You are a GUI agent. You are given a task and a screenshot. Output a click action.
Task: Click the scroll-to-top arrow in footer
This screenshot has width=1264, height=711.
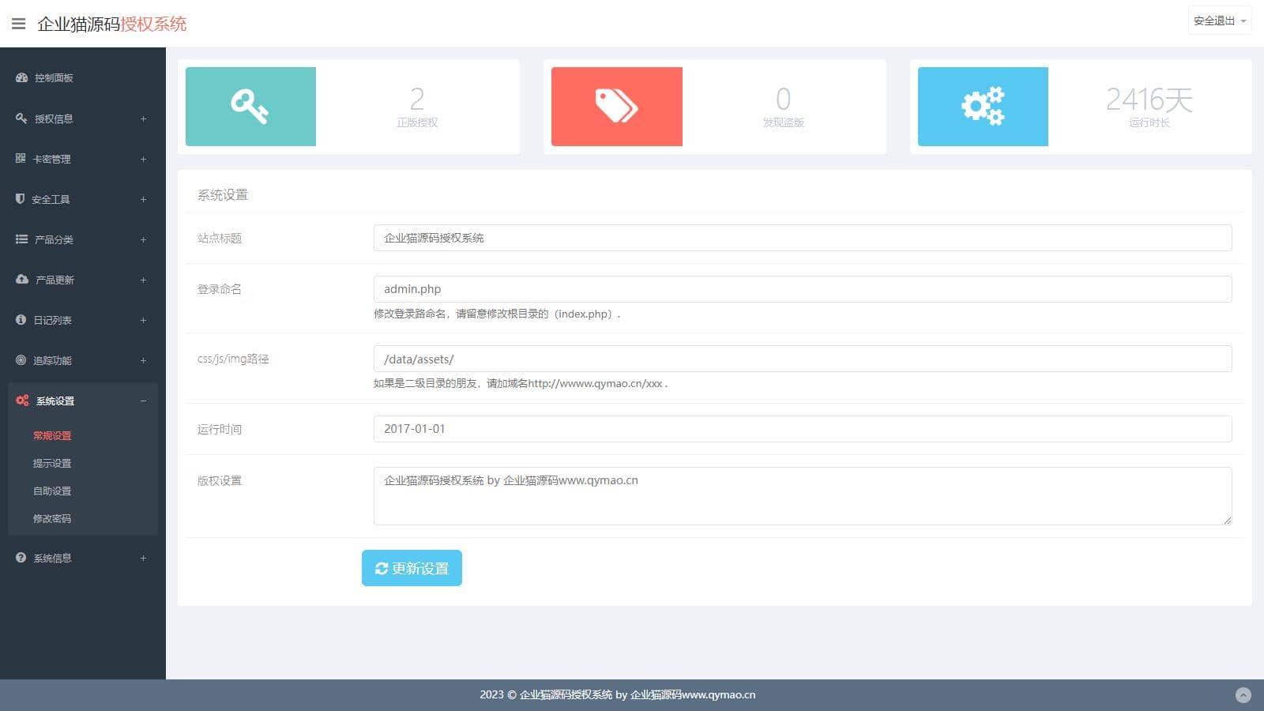[1243, 695]
